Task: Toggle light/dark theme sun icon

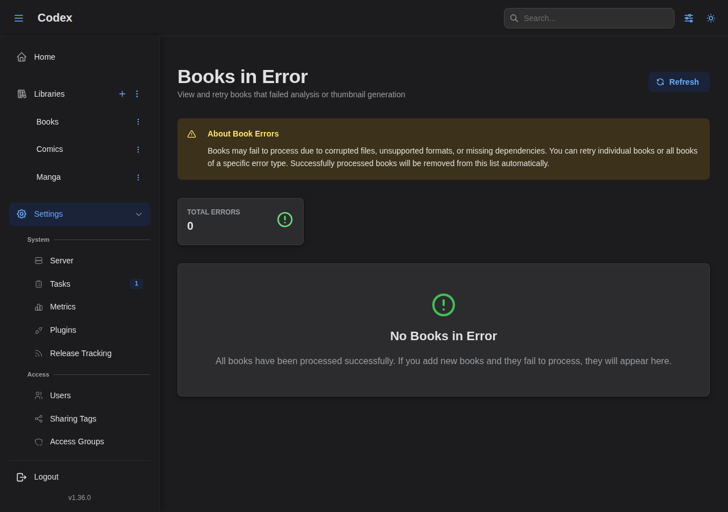Action: [x=711, y=18]
